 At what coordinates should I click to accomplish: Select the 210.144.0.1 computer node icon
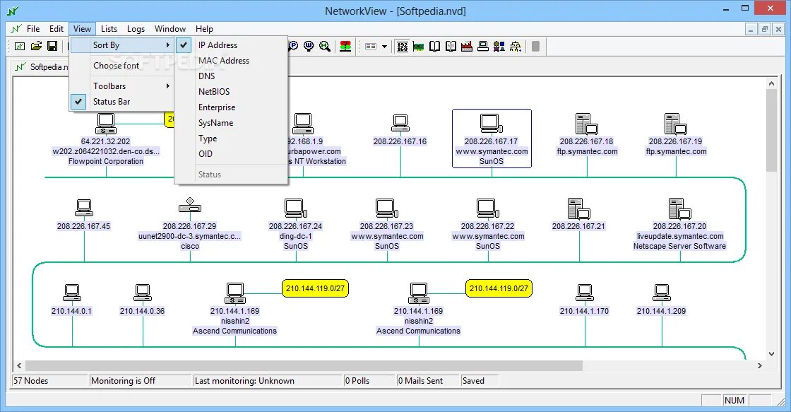71,293
